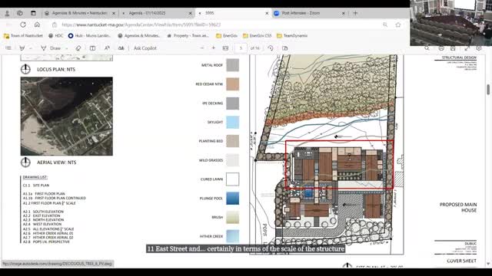View site information icon in address bar

(55, 25)
